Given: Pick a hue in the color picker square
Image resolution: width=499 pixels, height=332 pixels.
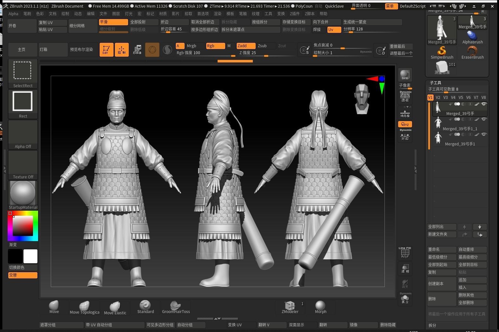Looking at the screenshot, I should (23, 226).
